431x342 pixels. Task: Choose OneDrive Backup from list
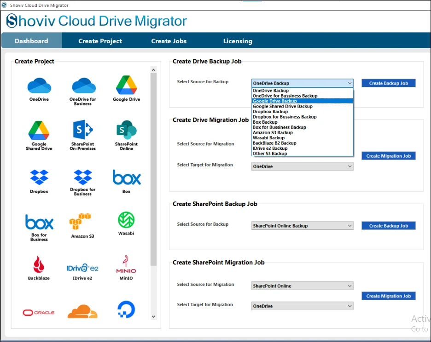[x=303, y=91]
